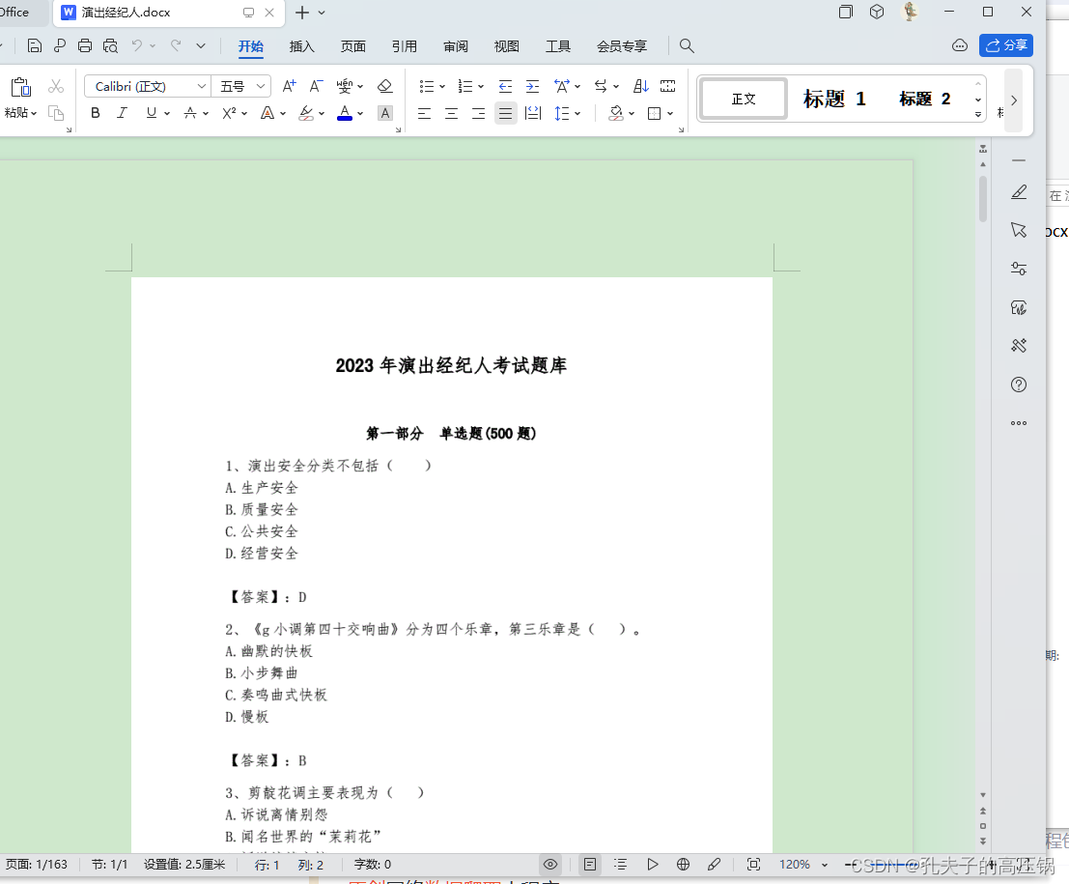Switch to the 插入 ribbon tab
1069x884 pixels.
pyautogui.click(x=300, y=45)
